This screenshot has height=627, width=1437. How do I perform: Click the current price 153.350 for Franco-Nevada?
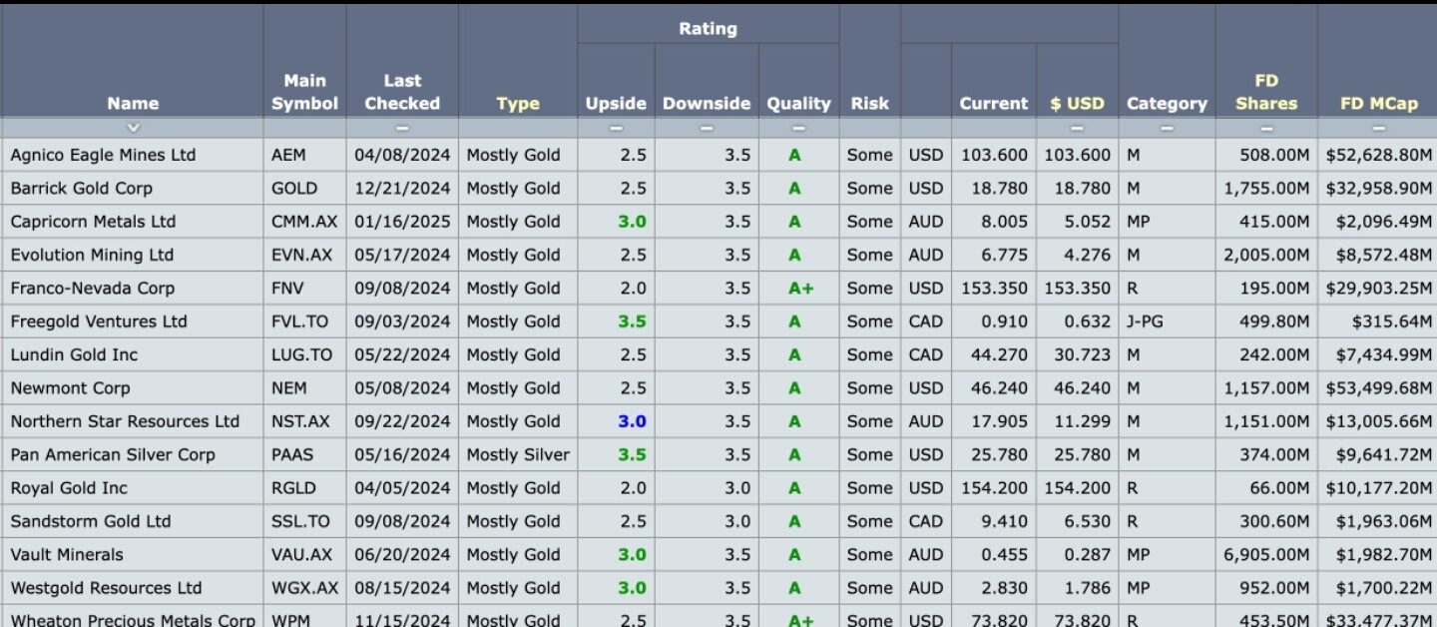(994, 289)
